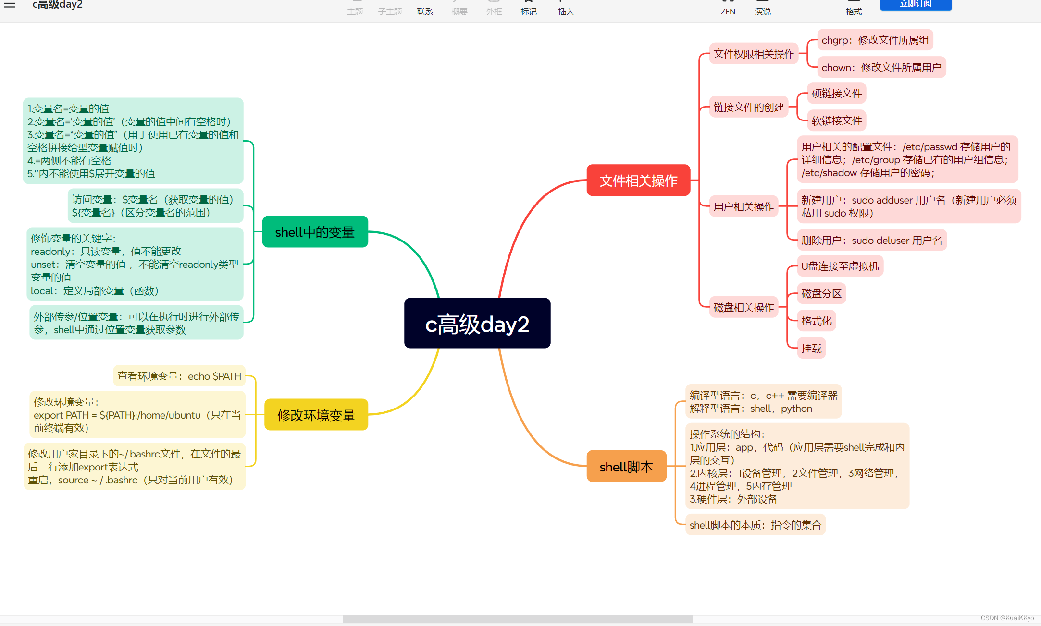Click the c高级day2 document title
1041x626 pixels.
click(57, 5)
